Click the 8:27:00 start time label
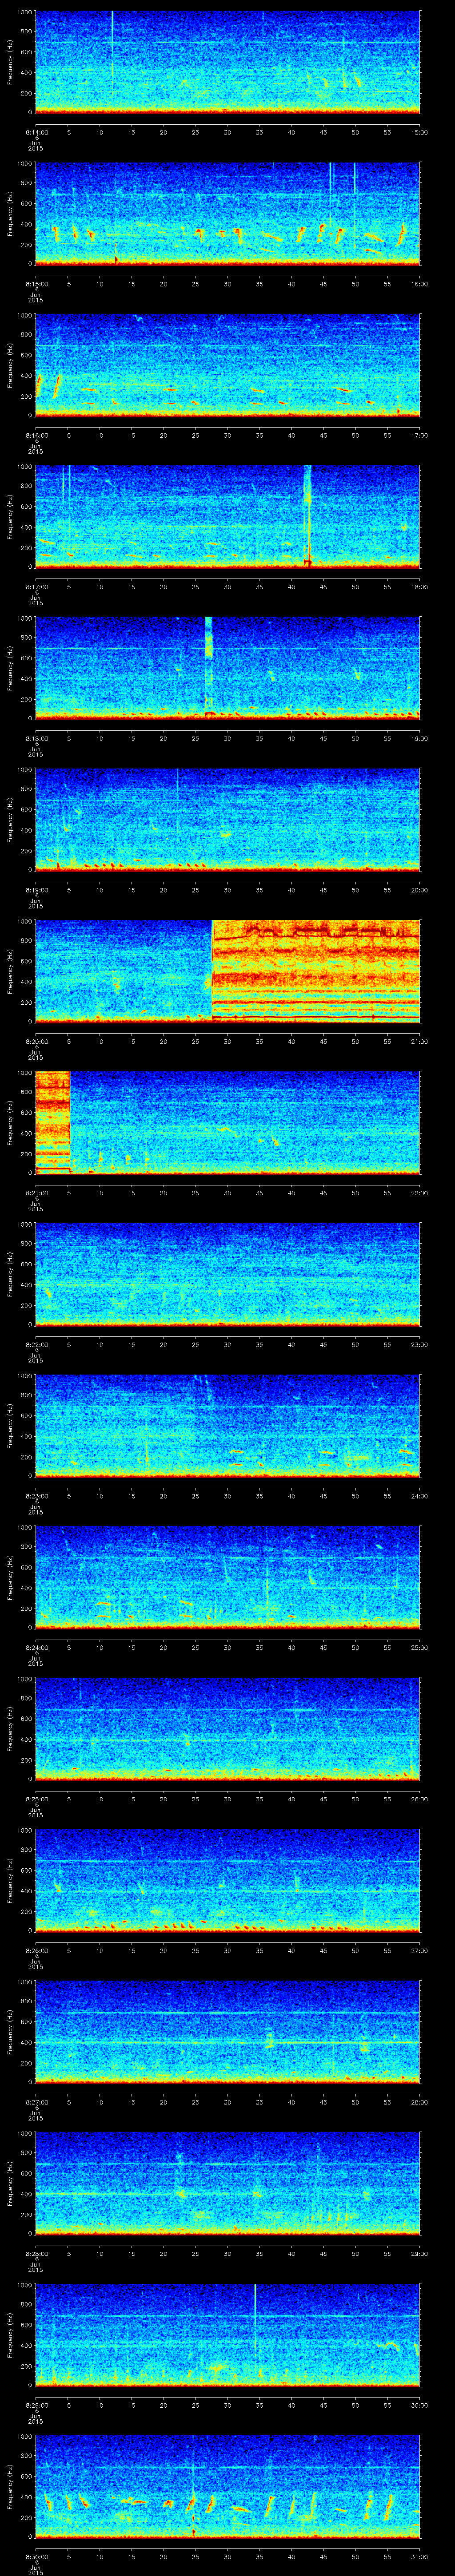Screen dimensions: 455x2576 click(x=36, y=2102)
